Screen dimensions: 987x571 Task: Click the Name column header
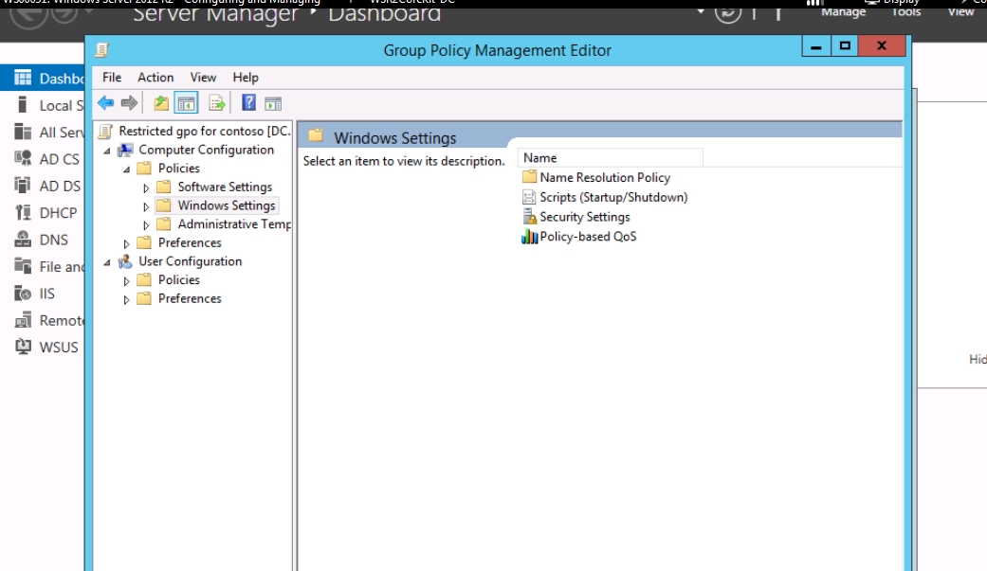click(x=610, y=158)
